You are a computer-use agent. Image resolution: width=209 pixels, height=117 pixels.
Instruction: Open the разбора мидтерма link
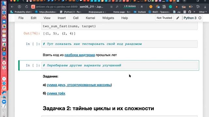point(80,55)
